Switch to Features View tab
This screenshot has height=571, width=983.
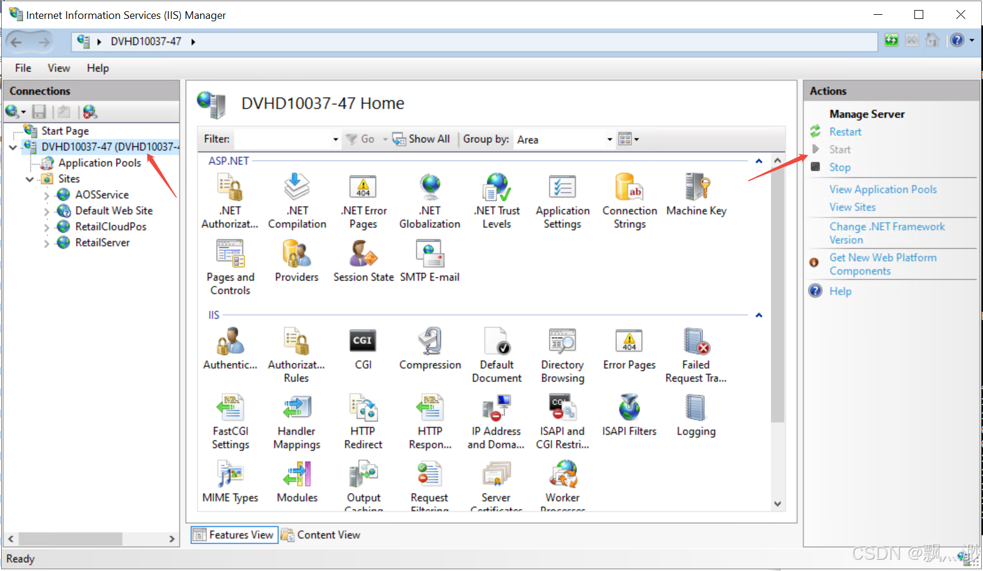234,535
